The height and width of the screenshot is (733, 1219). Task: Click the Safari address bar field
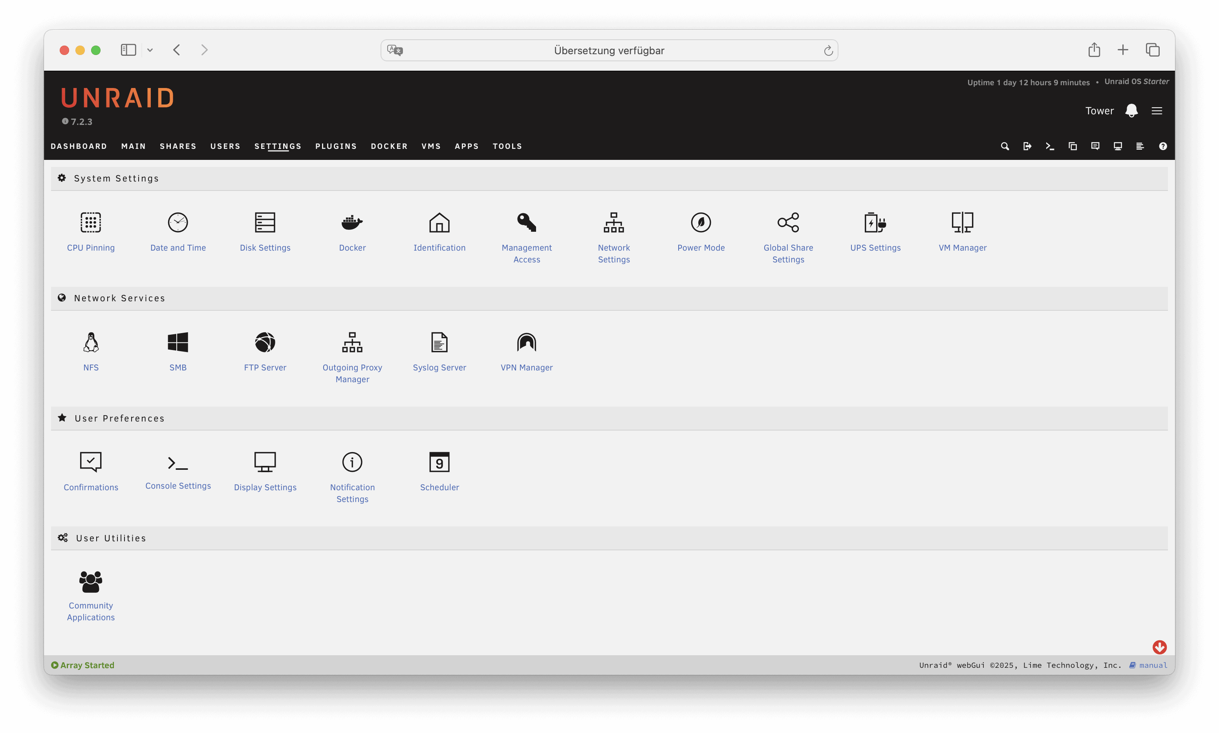[x=609, y=50]
